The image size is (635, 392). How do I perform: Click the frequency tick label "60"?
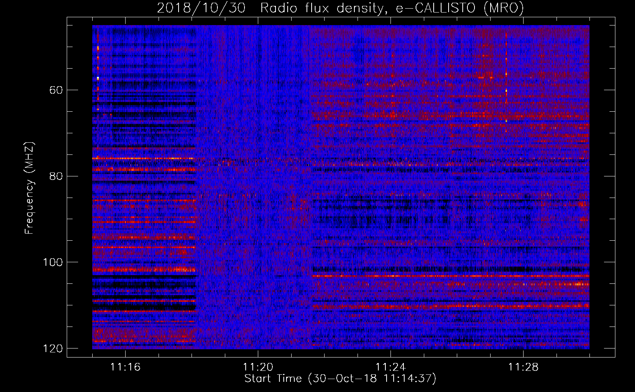point(56,90)
